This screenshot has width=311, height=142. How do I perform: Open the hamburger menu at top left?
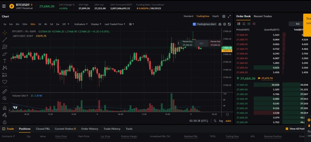(4, 6)
